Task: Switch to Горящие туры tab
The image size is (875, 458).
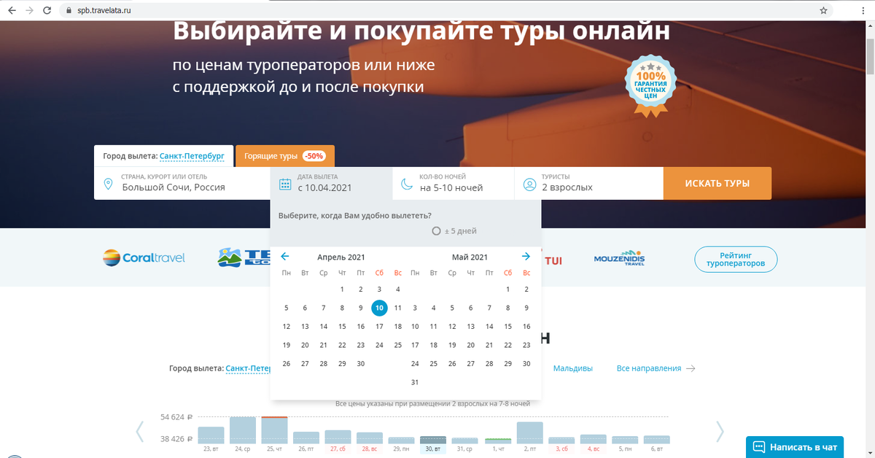Action: pos(285,156)
